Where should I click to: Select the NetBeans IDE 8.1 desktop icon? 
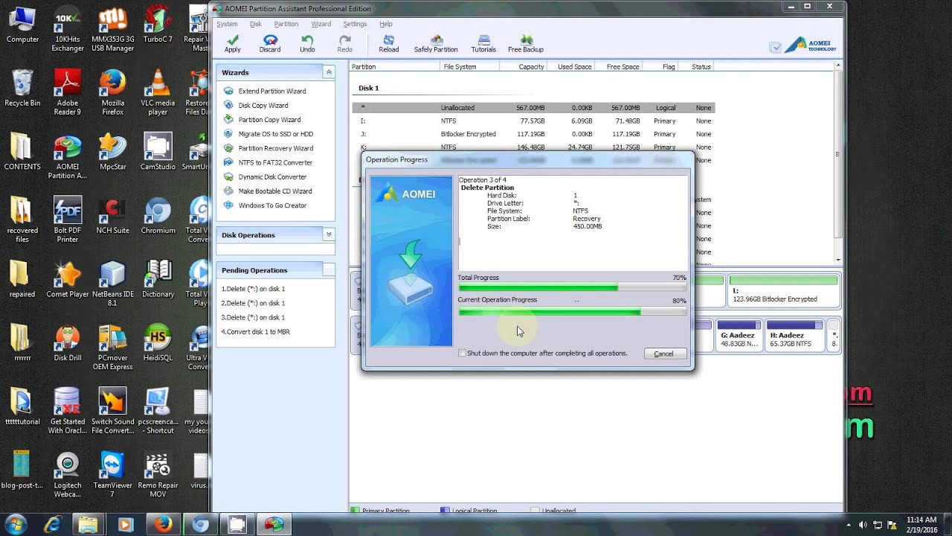pos(112,284)
